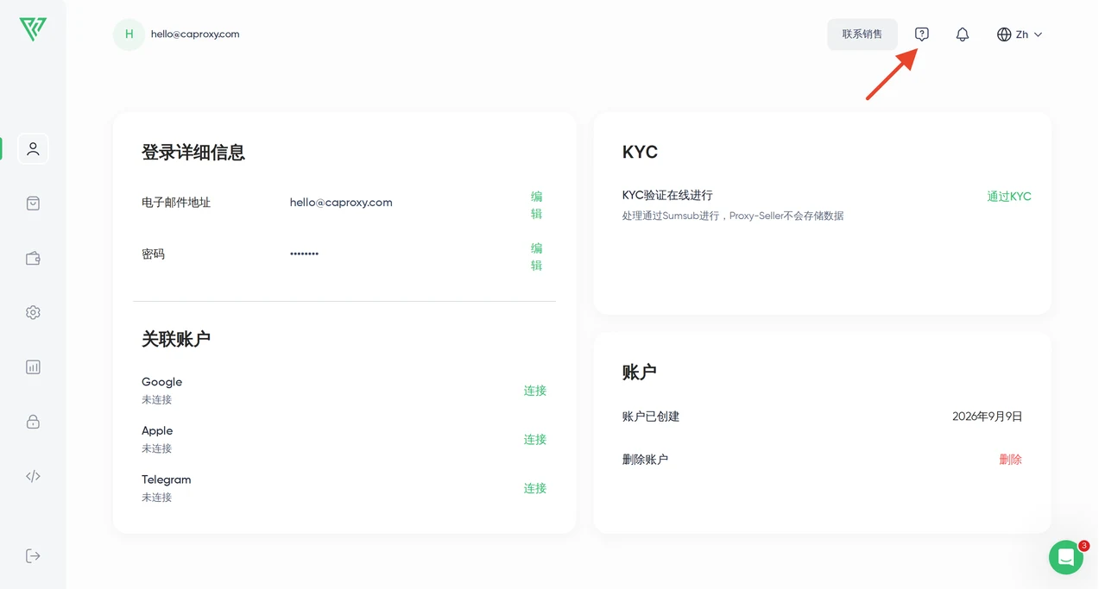The image size is (1105, 589).
Task: Open the security lock sidebar icon
Action: tap(33, 422)
